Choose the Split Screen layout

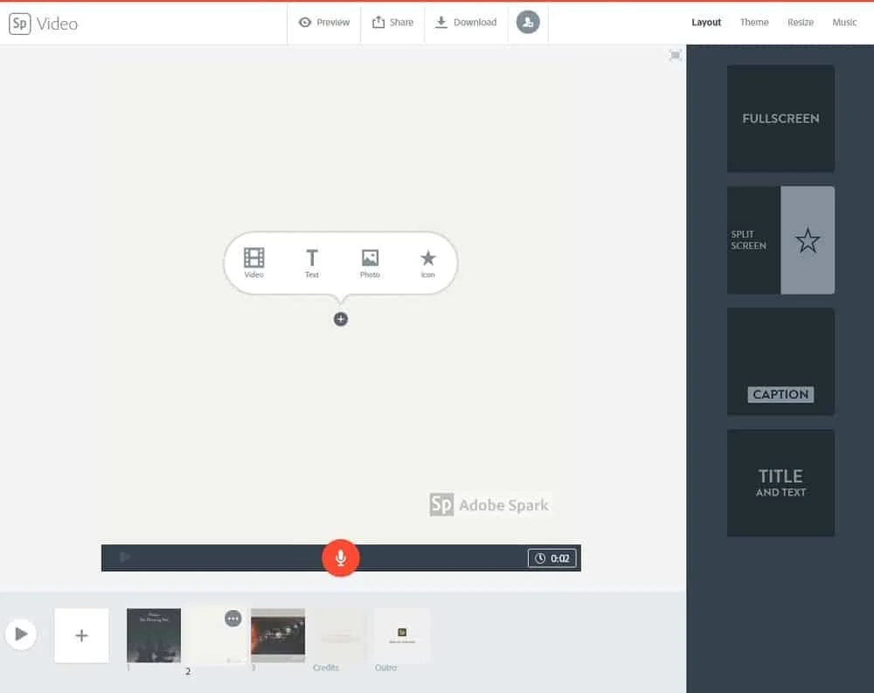780,239
